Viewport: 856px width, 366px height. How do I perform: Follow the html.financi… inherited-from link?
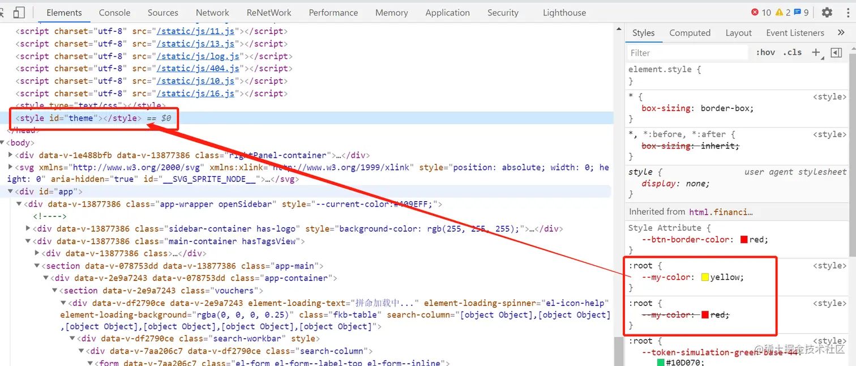point(721,212)
